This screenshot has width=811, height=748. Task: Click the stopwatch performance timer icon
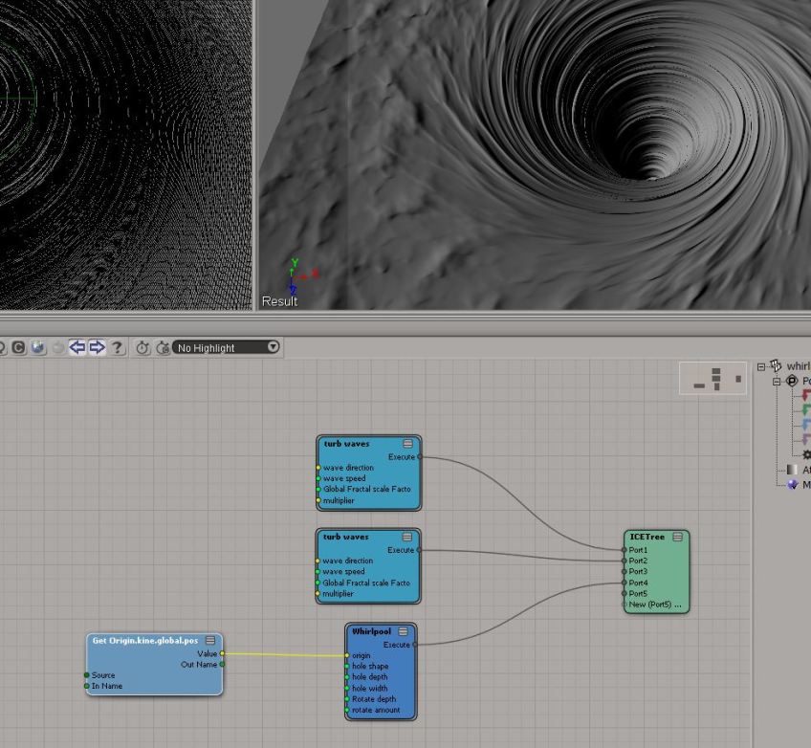click(x=142, y=347)
